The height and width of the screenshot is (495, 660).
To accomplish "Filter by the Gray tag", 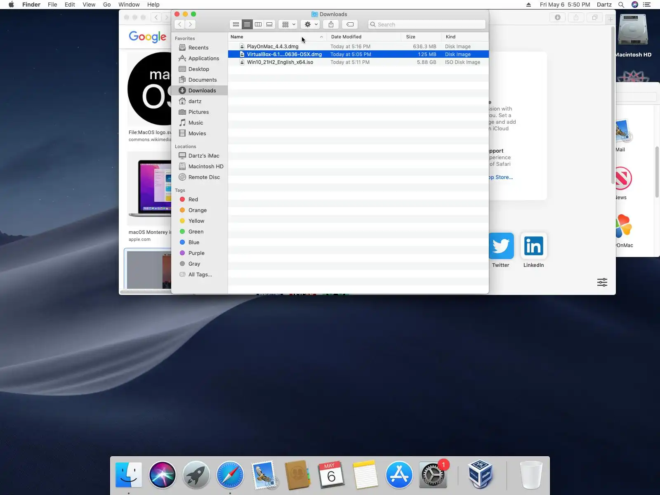I will pyautogui.click(x=200, y=264).
